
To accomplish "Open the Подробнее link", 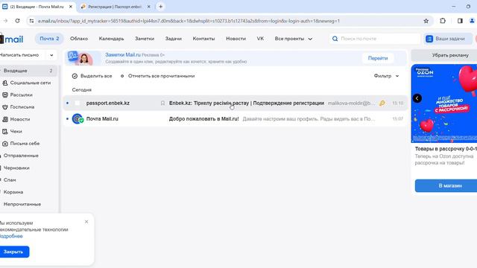I will coord(11,236).
